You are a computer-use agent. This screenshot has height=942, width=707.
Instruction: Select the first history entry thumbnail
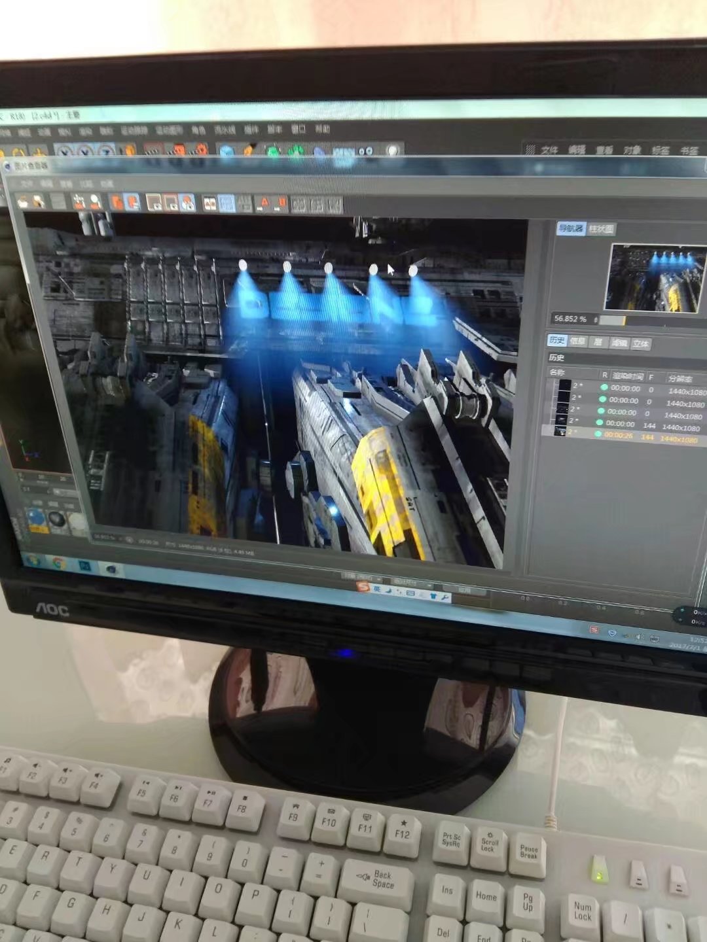tap(564, 385)
